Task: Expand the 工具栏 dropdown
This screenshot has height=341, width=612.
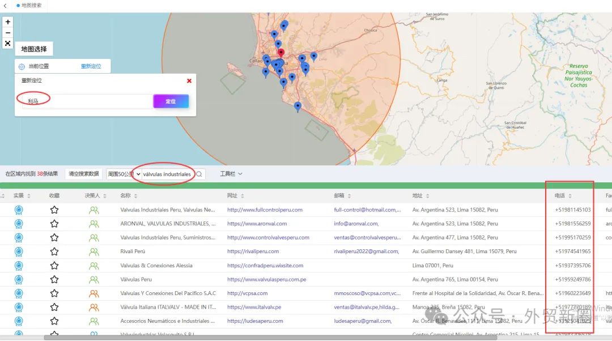Action: [x=231, y=174]
